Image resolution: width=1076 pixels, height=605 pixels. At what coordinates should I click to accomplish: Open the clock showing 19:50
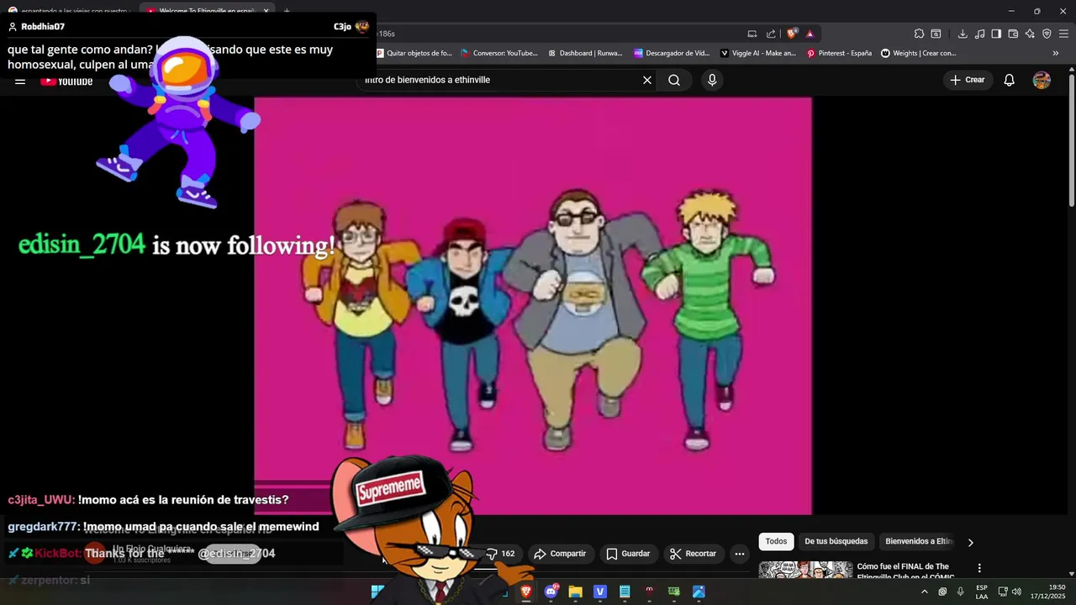point(1048,592)
